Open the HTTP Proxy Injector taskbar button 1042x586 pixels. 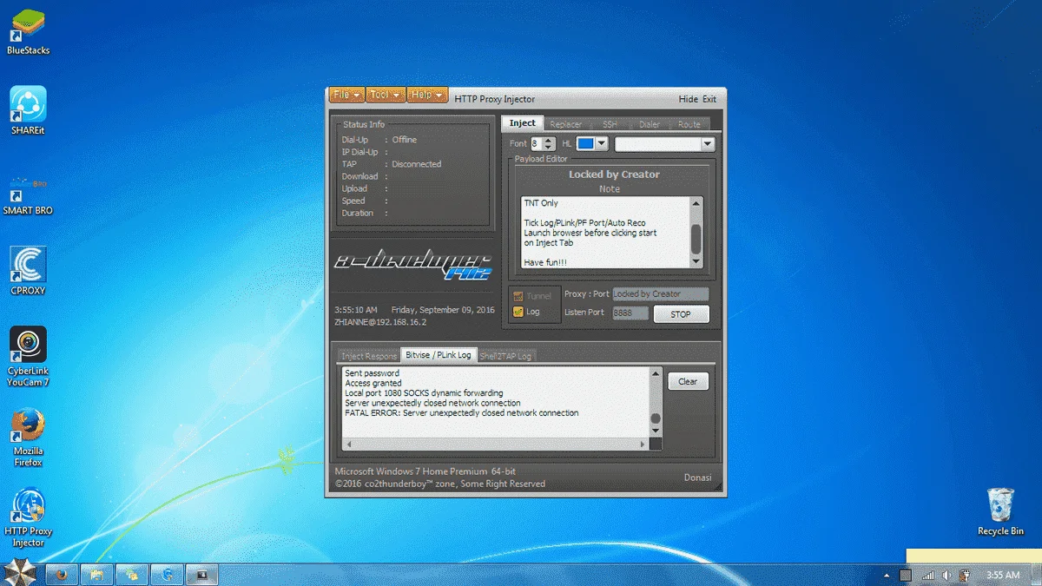tap(201, 575)
